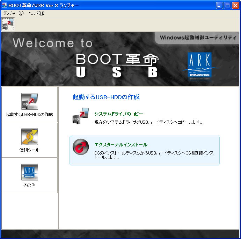Select the sidebar 起動するUSB-HDDの作成 icon
241x239 pixels.
30,101
